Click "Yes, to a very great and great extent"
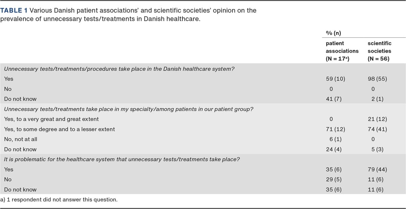Screen dimensions: 406x209 coord(51,119)
